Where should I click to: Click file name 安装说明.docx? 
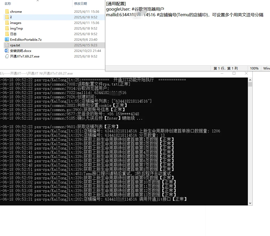[21, 51]
